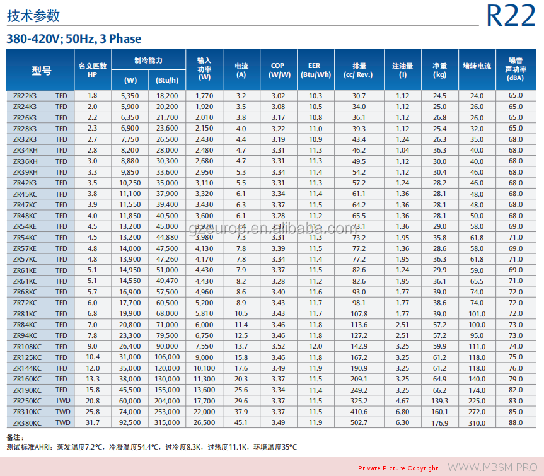Click the ZR22K3 model cell
The height and width of the screenshot is (476, 544).
coord(25,96)
